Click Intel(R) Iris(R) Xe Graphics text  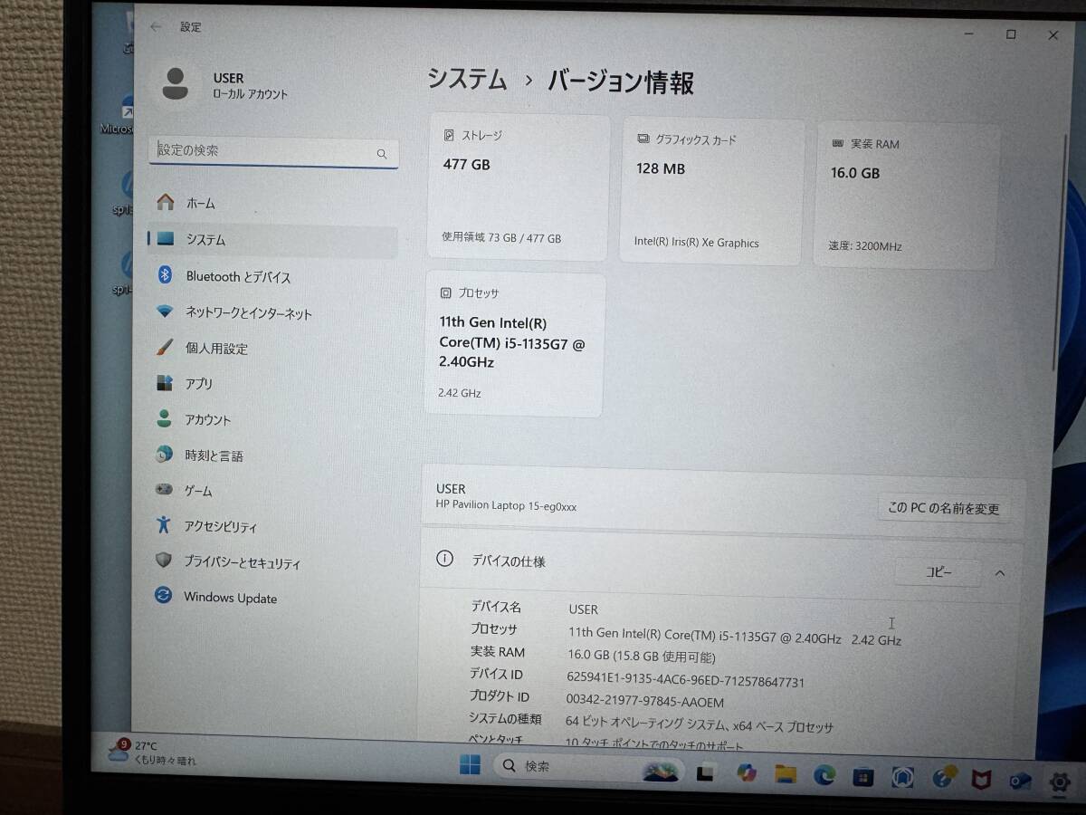[x=697, y=243]
